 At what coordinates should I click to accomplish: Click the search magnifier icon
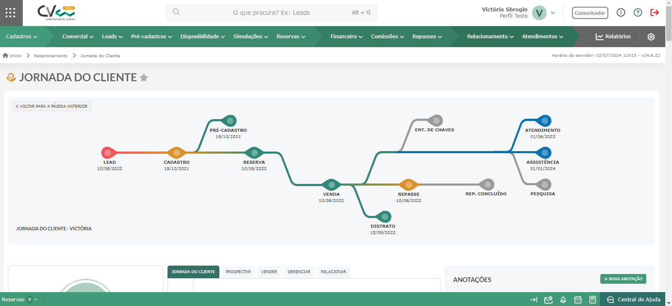click(x=176, y=12)
